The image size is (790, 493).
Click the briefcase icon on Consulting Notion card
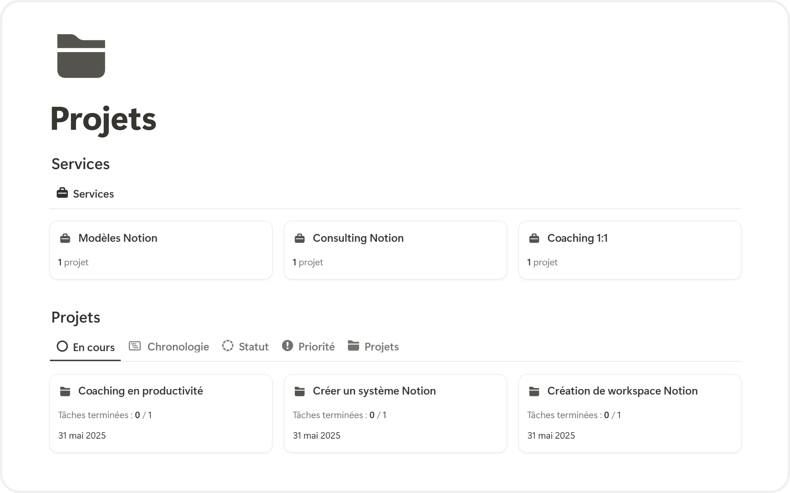pos(300,238)
